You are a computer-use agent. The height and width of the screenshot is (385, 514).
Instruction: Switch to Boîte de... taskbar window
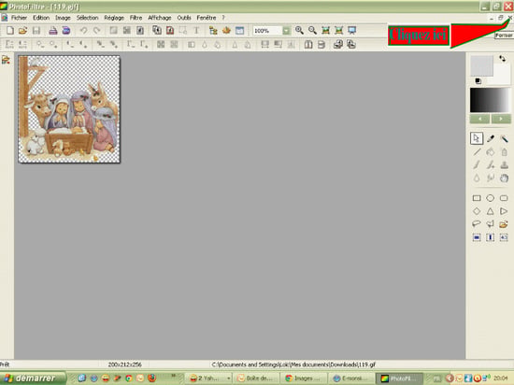pyautogui.click(x=257, y=378)
